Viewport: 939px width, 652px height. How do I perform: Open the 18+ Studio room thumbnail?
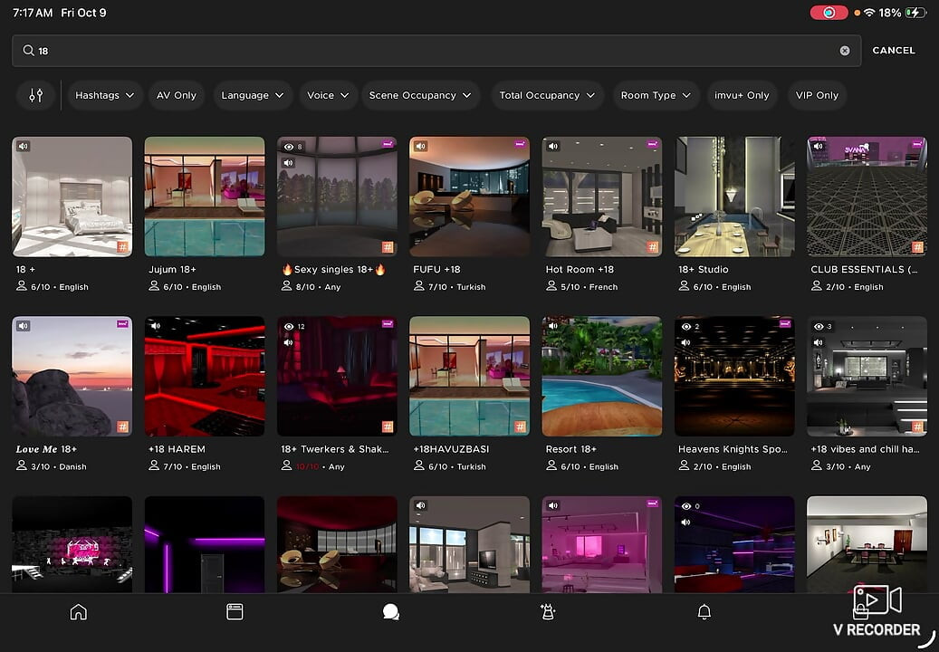tap(734, 197)
